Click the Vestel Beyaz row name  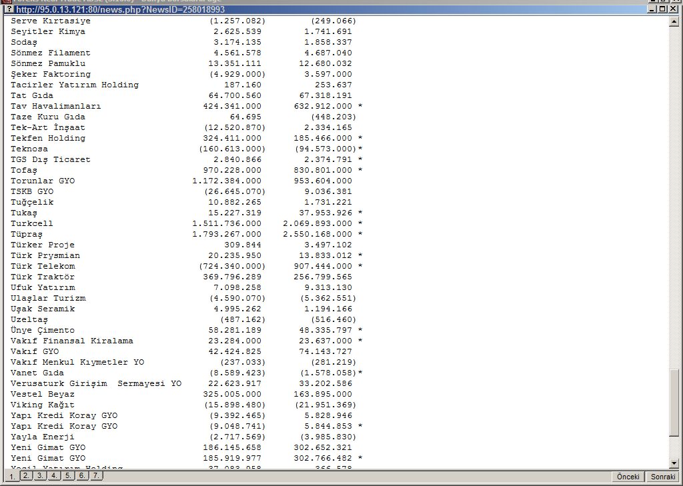(x=43, y=394)
